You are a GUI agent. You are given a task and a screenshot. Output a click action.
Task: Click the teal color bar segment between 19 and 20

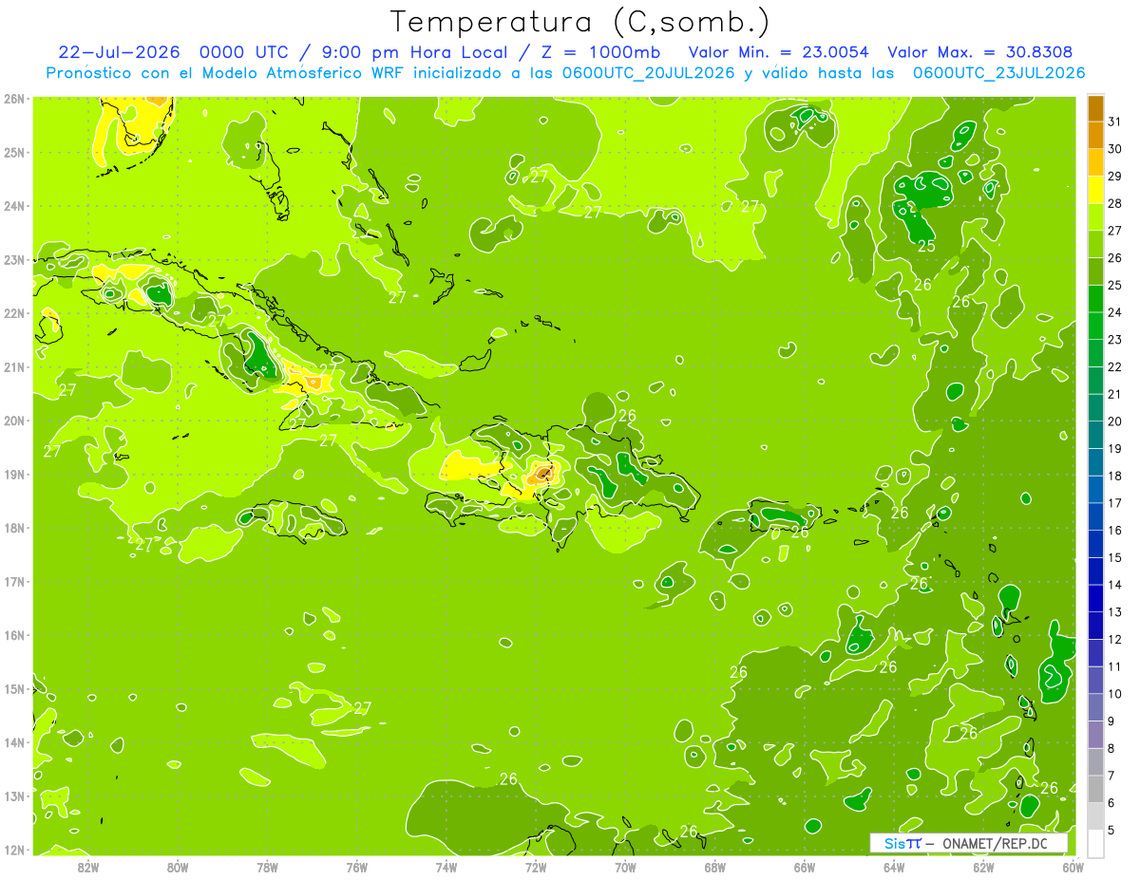coord(1095,435)
